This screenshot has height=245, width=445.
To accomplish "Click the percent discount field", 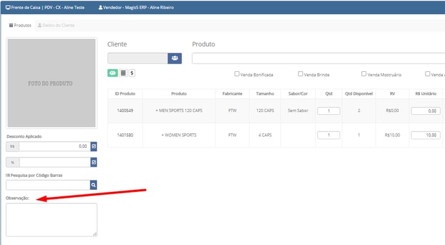I will pos(55,162).
